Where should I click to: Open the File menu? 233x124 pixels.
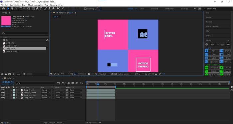[x=2, y=5]
